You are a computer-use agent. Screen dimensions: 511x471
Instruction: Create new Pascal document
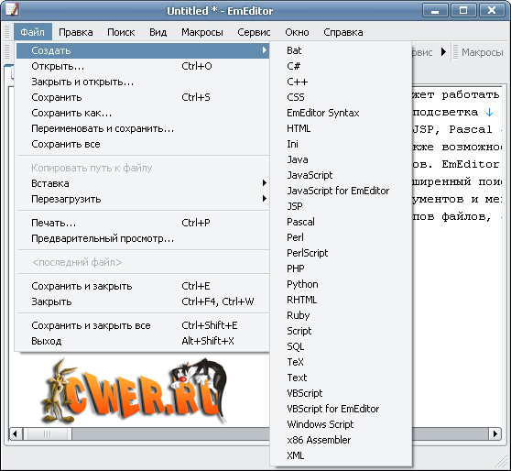(x=341, y=222)
